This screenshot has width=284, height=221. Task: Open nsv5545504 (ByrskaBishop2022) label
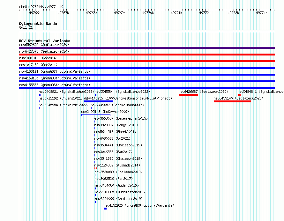pyautogui.click(x=122, y=92)
